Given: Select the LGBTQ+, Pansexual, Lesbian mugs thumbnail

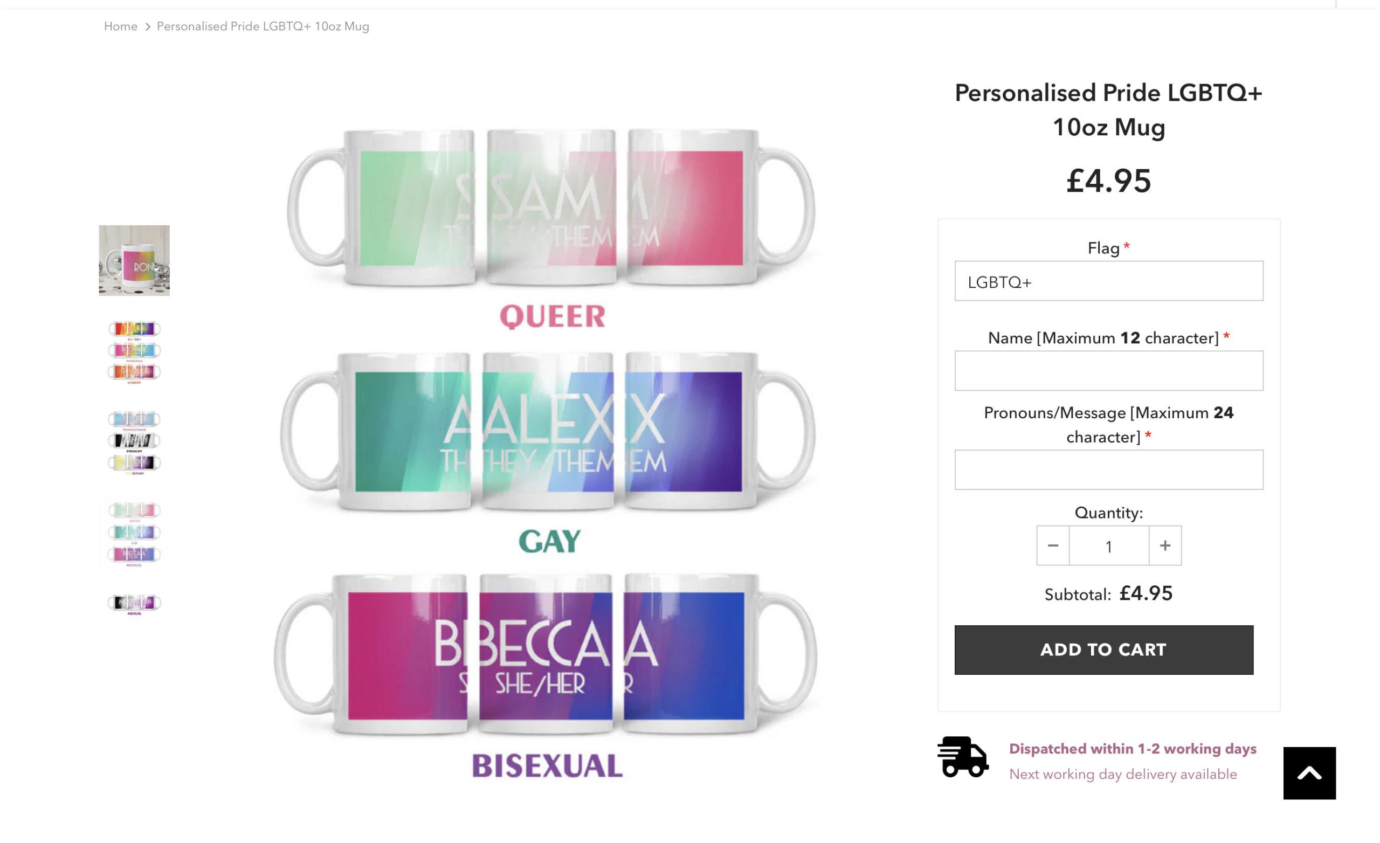Looking at the screenshot, I should (134, 351).
